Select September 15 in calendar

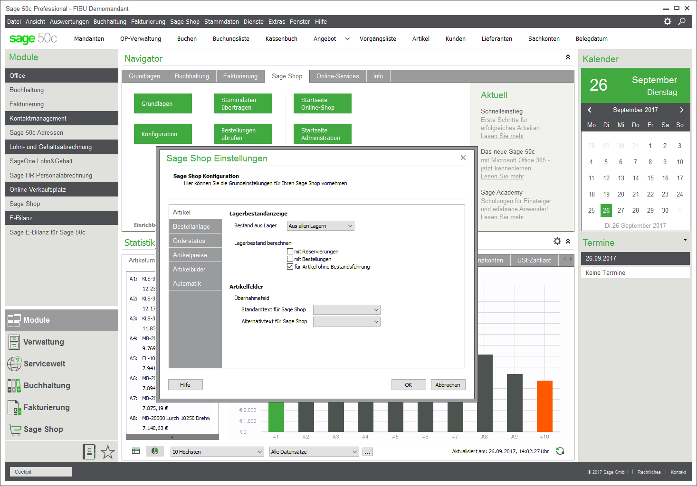650,178
